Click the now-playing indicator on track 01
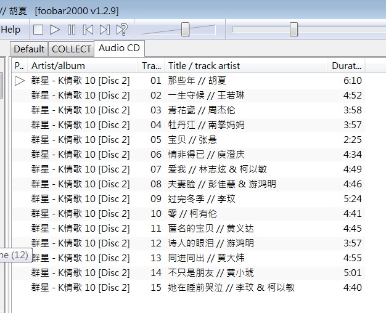 click(x=20, y=81)
